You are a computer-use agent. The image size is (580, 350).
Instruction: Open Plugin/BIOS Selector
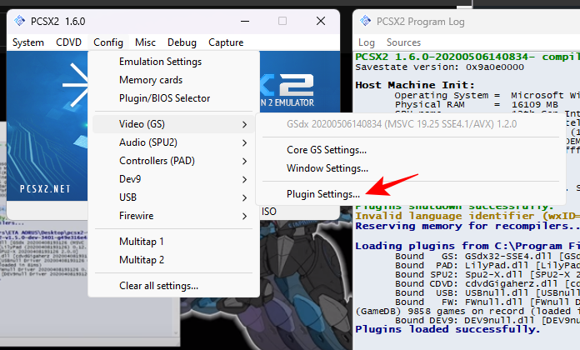164,98
